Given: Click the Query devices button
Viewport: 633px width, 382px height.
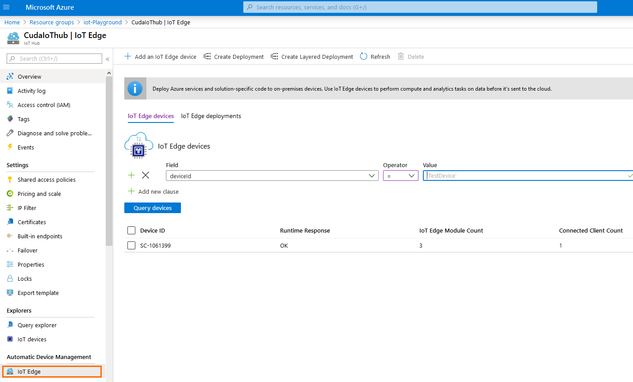Looking at the screenshot, I should point(153,208).
